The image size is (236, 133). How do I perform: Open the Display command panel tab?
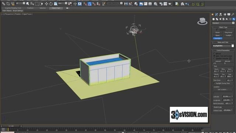coord(229,14)
